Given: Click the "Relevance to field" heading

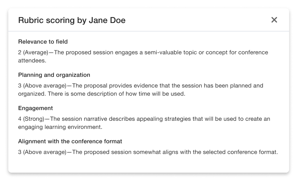Looking at the screenshot, I should tap(43, 41).
